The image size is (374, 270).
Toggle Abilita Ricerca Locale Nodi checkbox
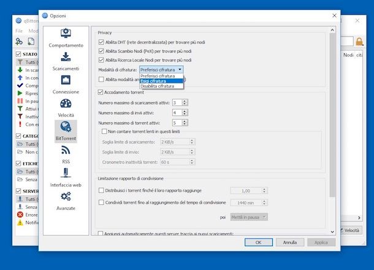coord(101,60)
